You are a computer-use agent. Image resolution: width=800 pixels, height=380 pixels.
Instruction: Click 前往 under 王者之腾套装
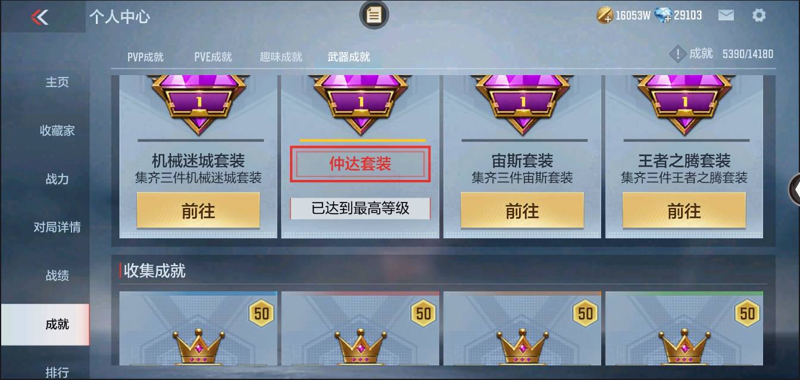(684, 210)
